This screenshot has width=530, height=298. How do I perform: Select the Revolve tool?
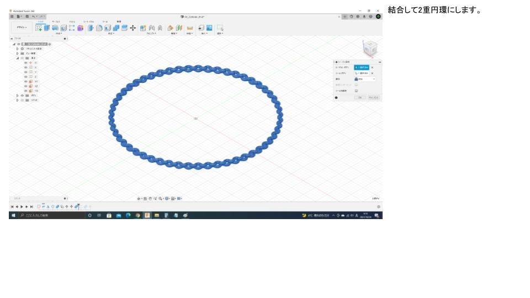55,28
